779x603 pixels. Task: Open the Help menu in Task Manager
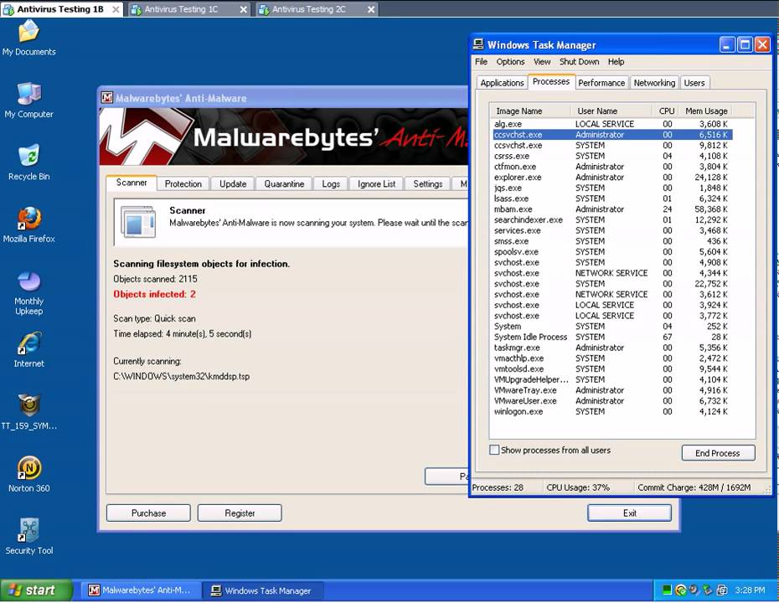[616, 62]
